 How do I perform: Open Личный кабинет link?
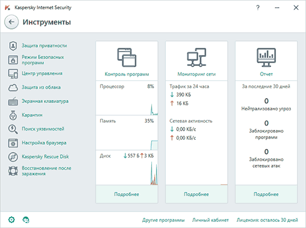tap(211, 220)
